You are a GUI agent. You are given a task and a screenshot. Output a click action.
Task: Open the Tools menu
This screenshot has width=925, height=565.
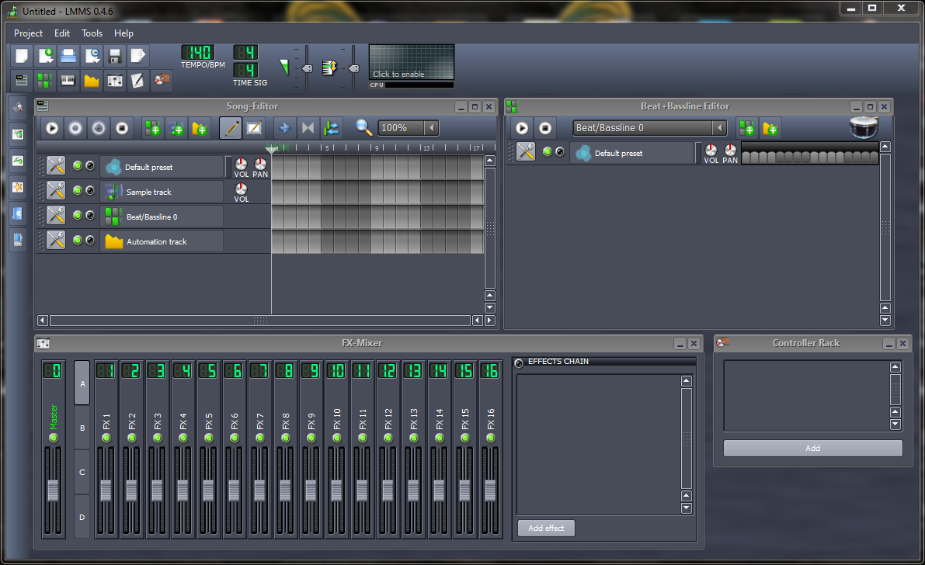click(x=92, y=33)
